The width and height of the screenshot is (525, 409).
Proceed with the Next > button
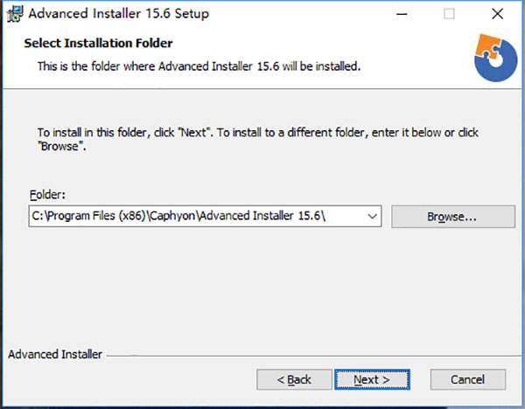(x=372, y=379)
